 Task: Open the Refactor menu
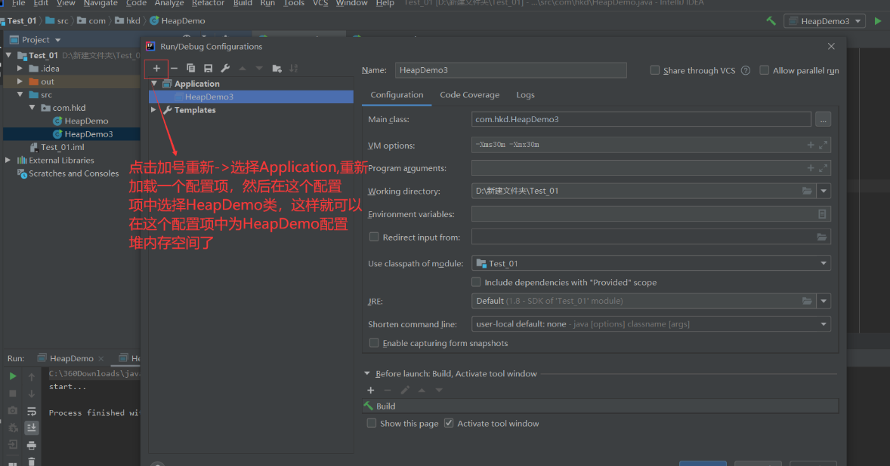pos(209,4)
